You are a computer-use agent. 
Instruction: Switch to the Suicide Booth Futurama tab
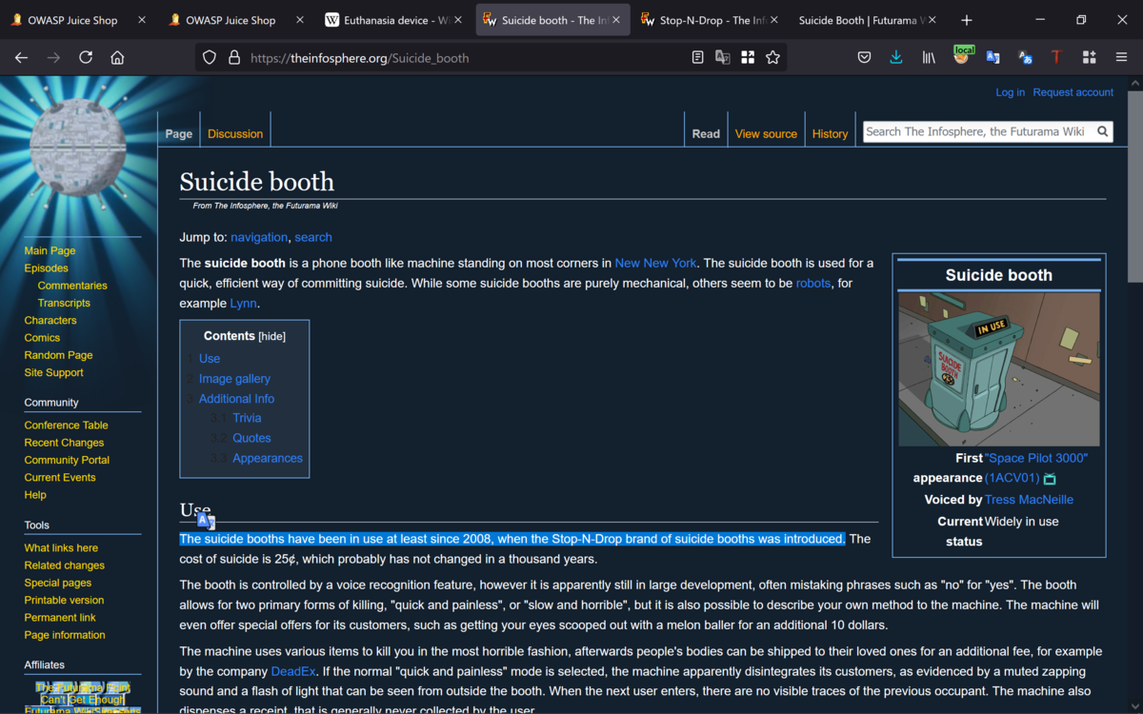tap(865, 20)
